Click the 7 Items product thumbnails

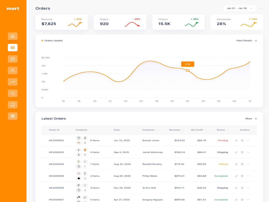point(82,164)
